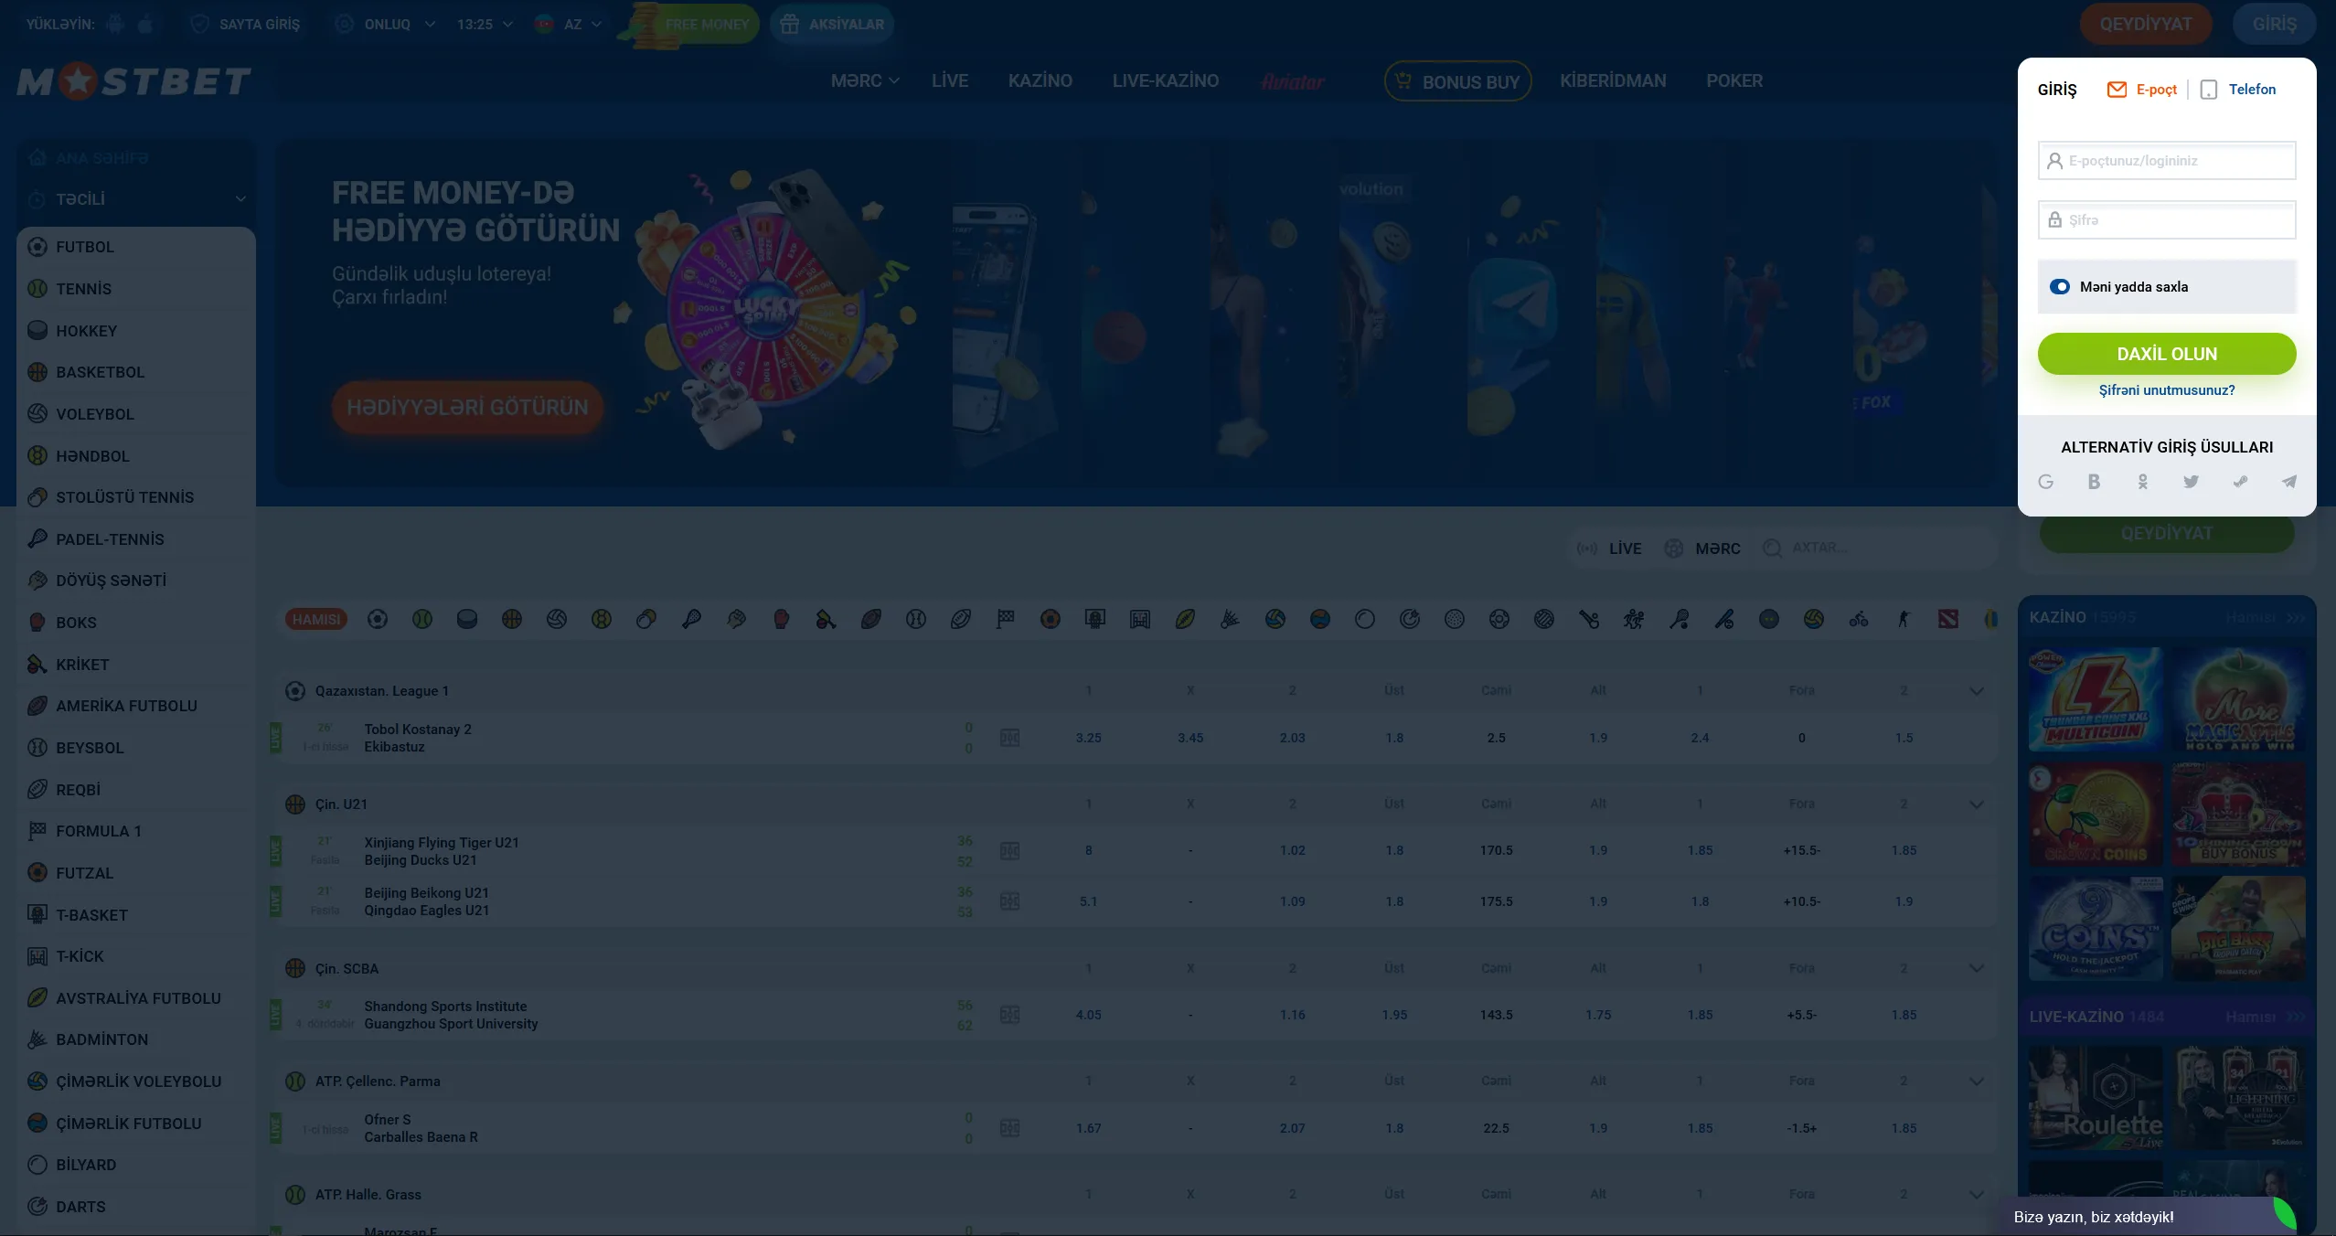This screenshot has height=1236, width=2336.
Task: Click the Mostbet logo
Action: tap(133, 81)
